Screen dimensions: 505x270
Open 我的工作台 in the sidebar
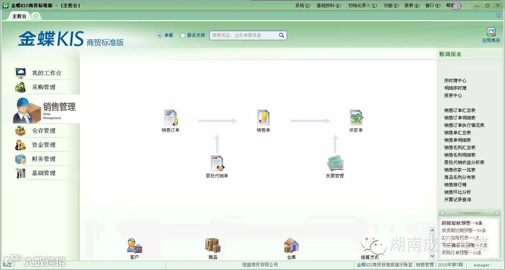[x=46, y=73]
